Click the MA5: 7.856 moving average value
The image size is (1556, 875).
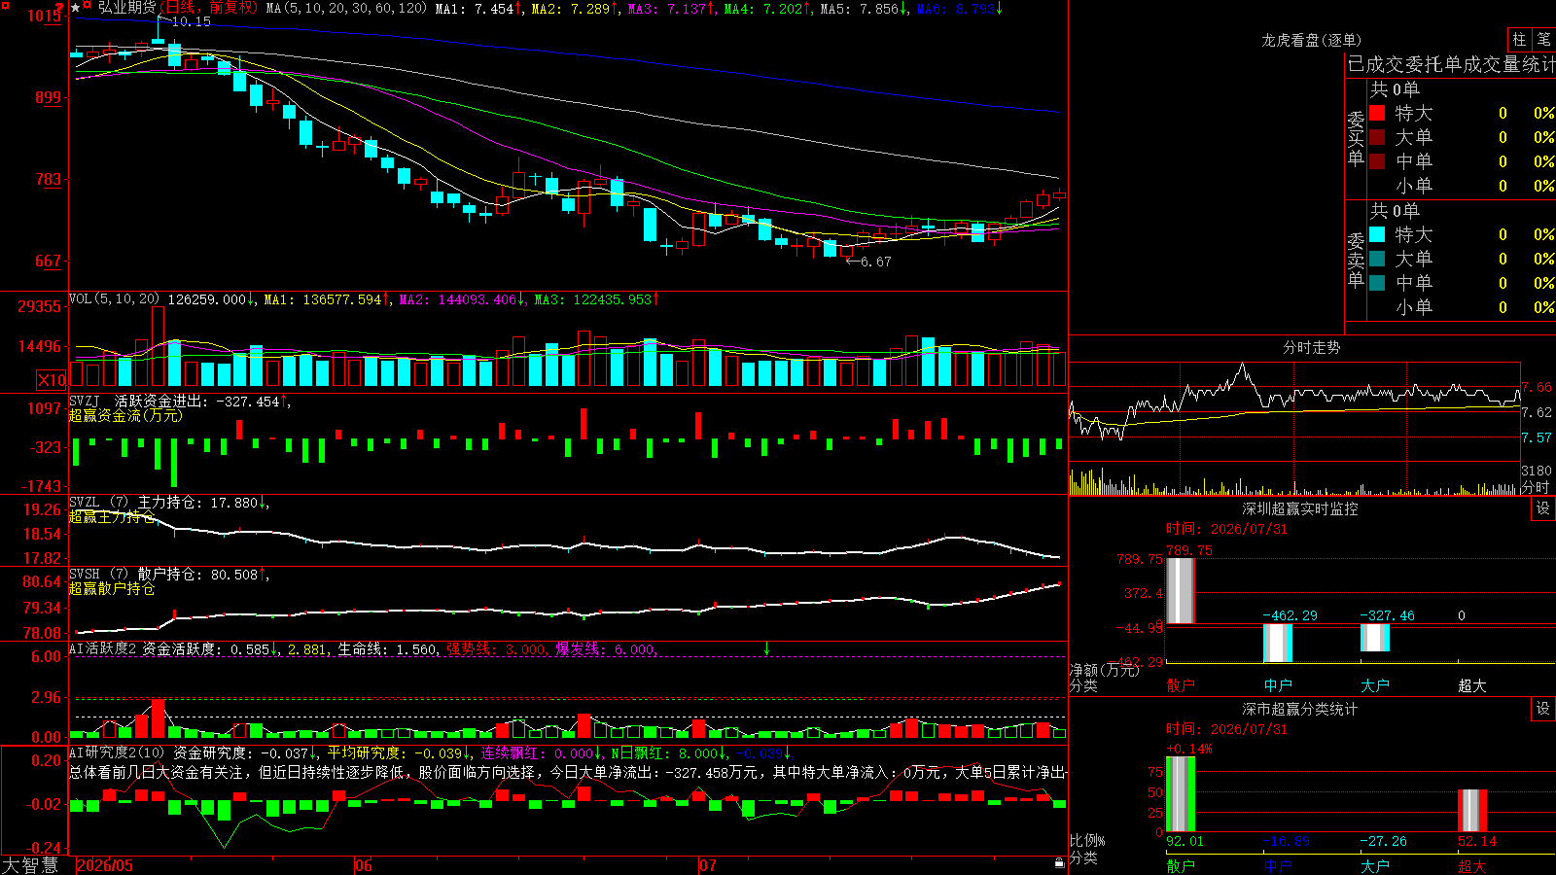(x=865, y=8)
